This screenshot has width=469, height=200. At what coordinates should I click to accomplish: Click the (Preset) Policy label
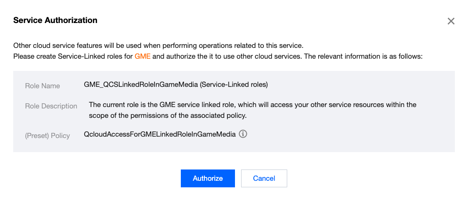tap(47, 136)
